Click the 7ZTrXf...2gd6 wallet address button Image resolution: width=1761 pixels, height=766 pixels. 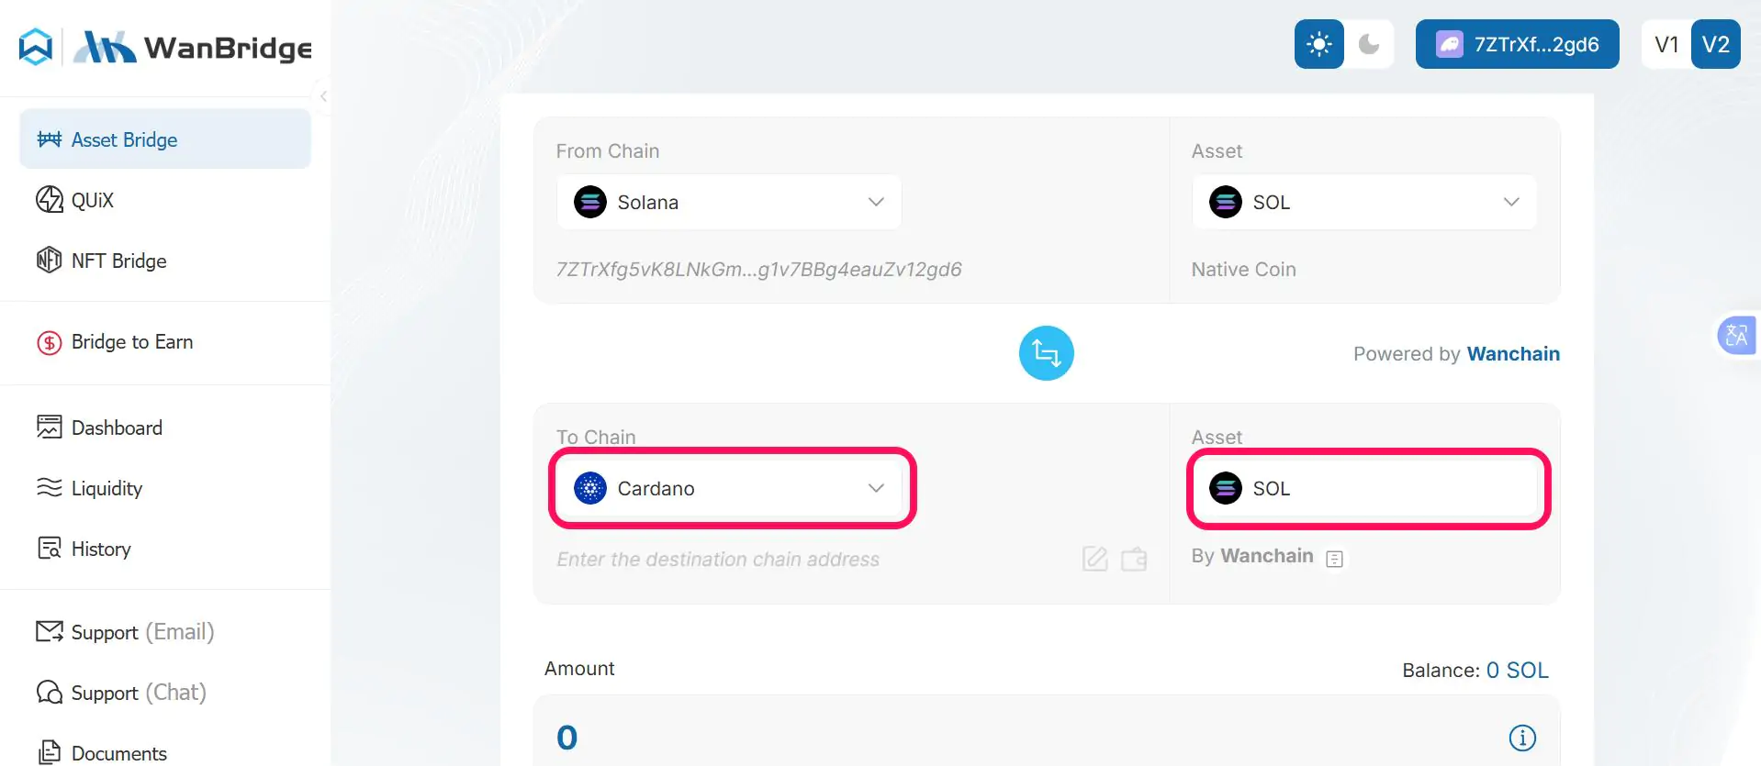pos(1516,43)
